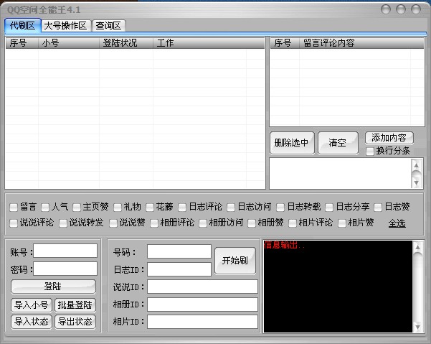Screen dimensions: 431x344
Task: Tick the 相片赞 checkbox
Action: tap(341, 223)
